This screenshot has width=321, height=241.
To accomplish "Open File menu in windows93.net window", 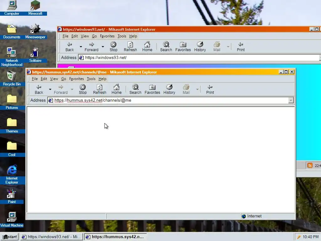I will pos(65,36).
